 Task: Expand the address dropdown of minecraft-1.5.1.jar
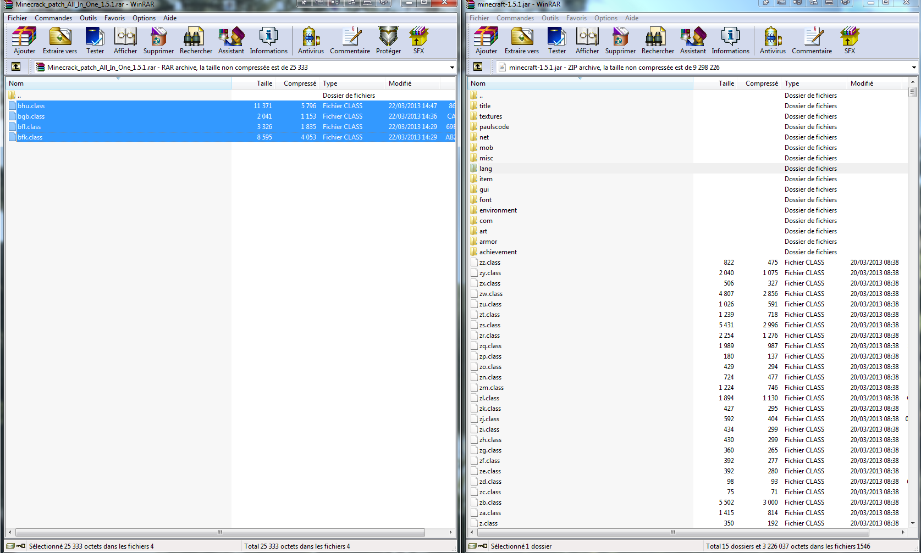click(914, 68)
